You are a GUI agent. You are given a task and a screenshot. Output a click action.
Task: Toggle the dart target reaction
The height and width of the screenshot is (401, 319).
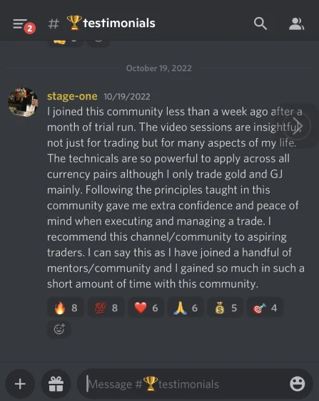[265, 308]
